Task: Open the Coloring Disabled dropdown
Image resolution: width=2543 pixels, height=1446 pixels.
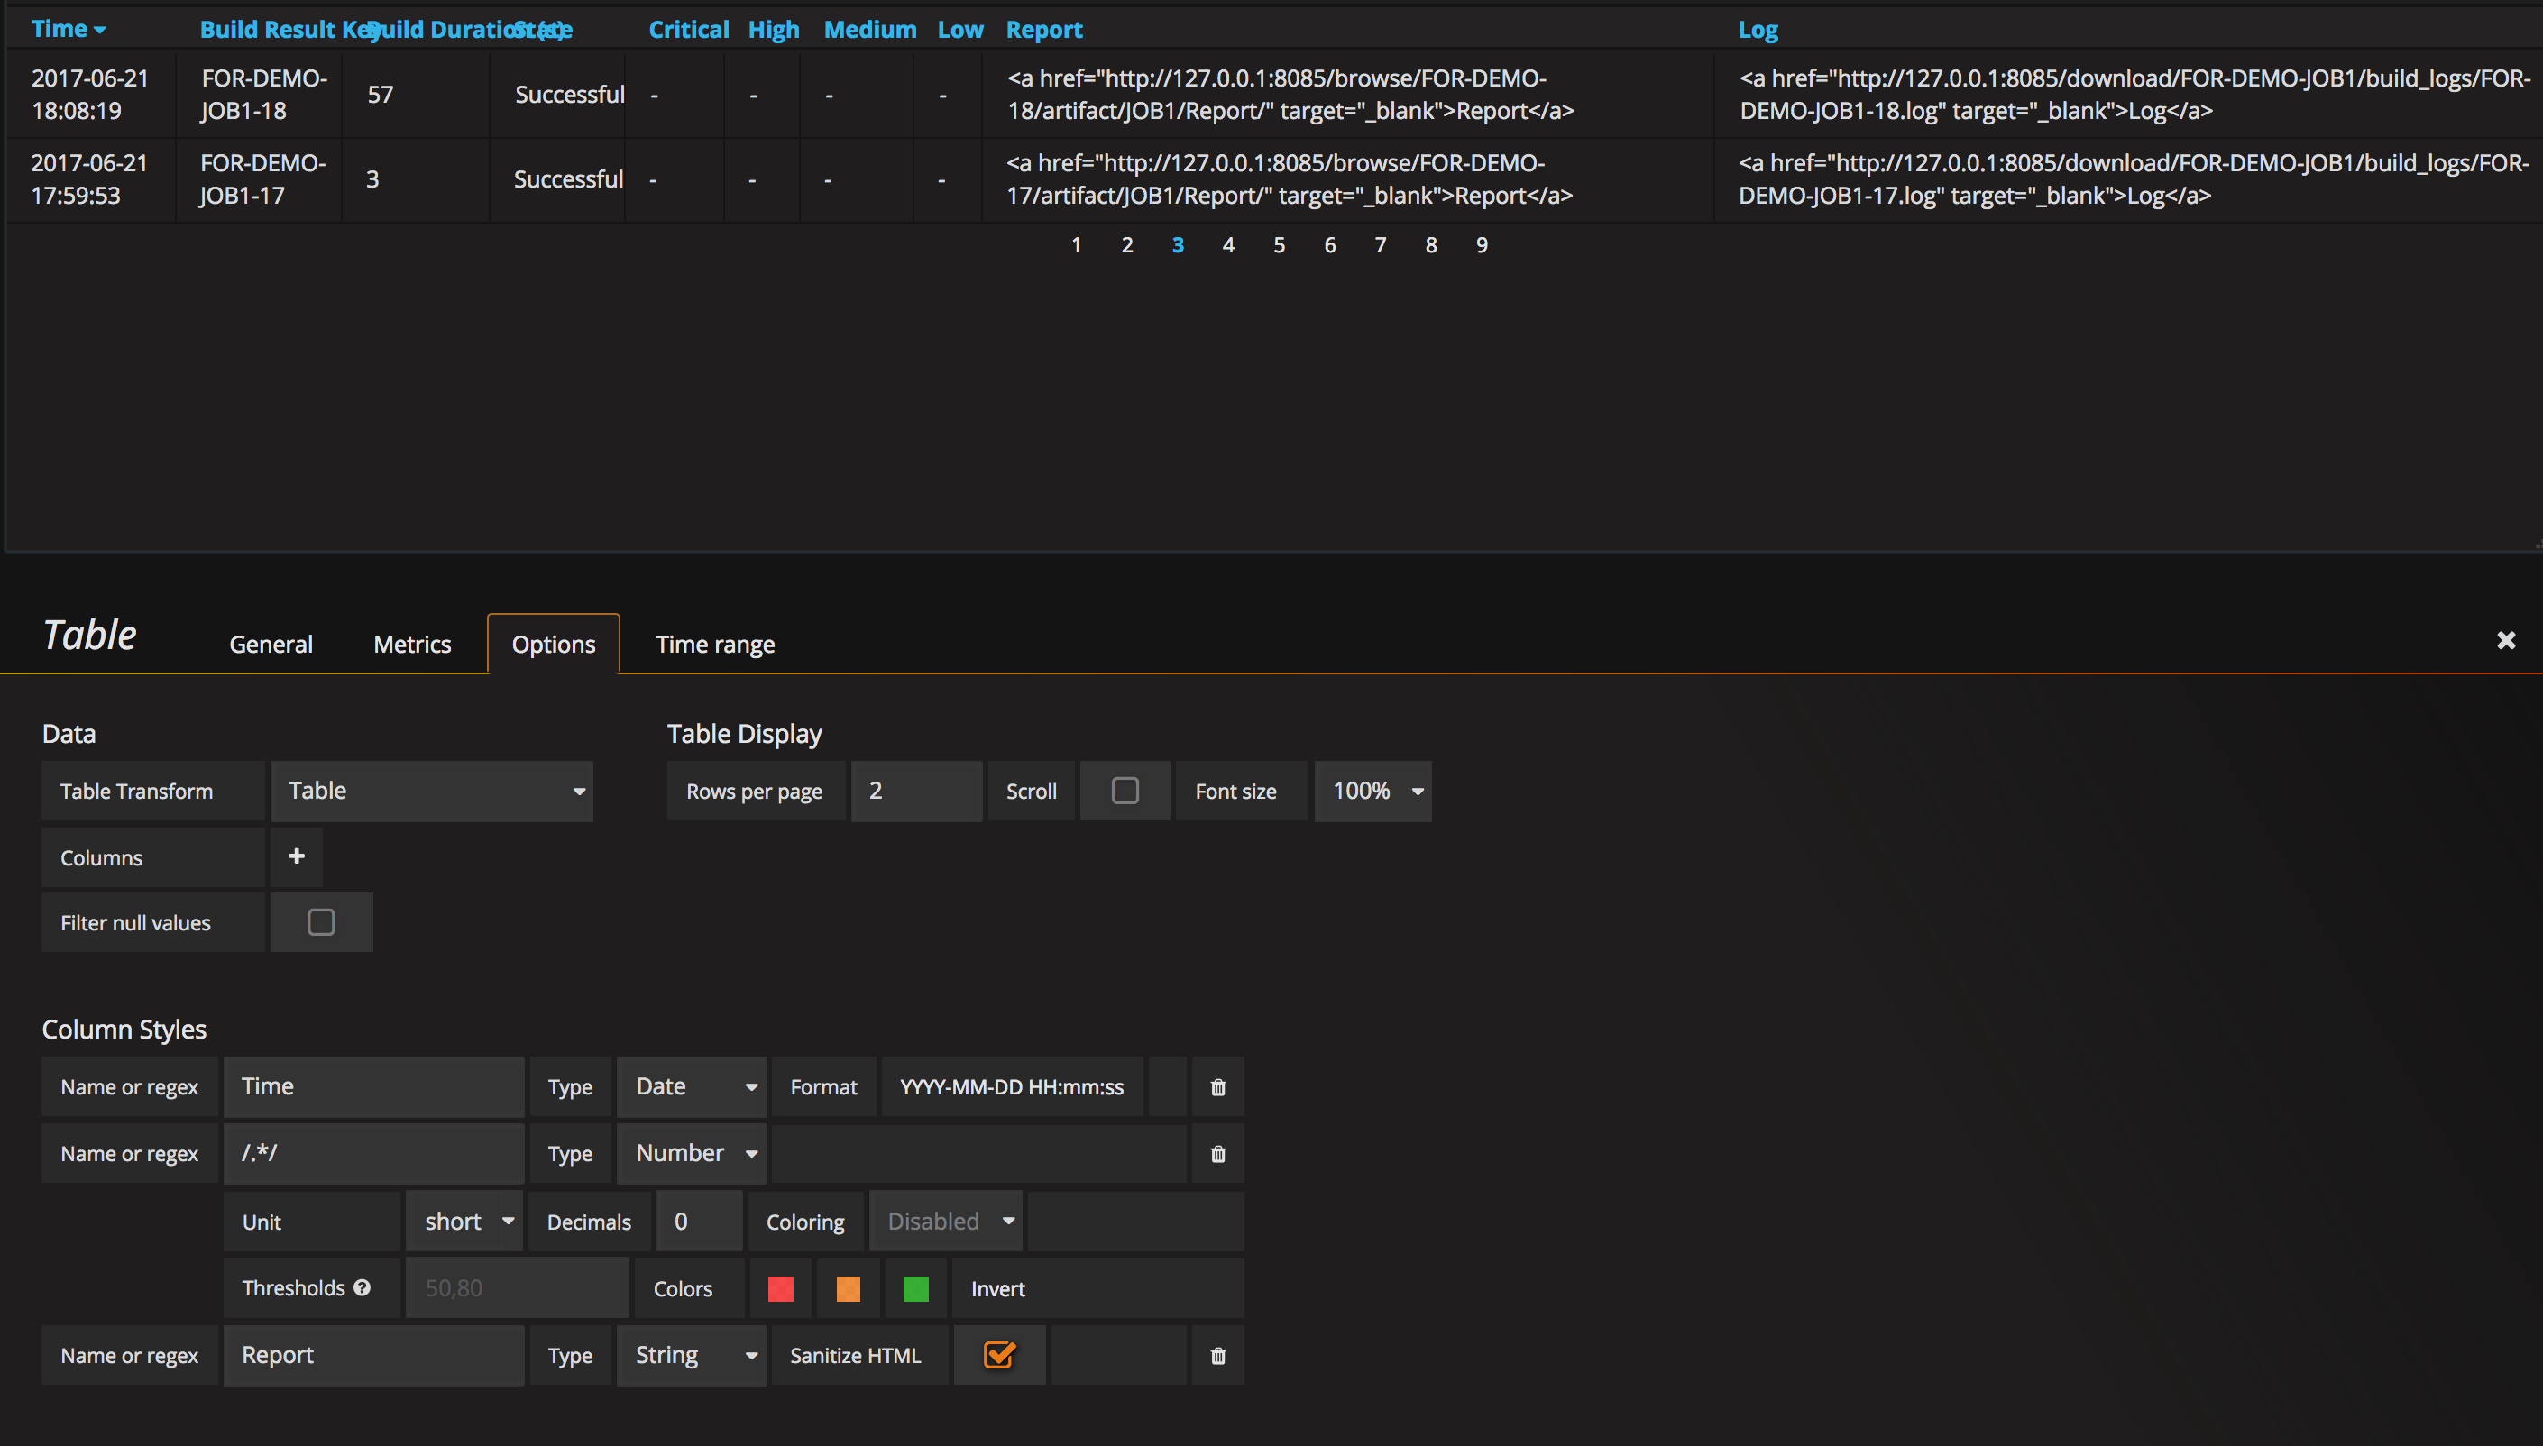Action: 945,1221
